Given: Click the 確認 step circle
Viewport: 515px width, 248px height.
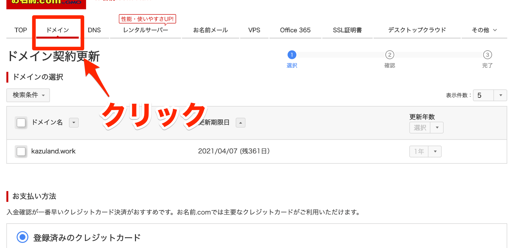Looking at the screenshot, I should point(389,55).
